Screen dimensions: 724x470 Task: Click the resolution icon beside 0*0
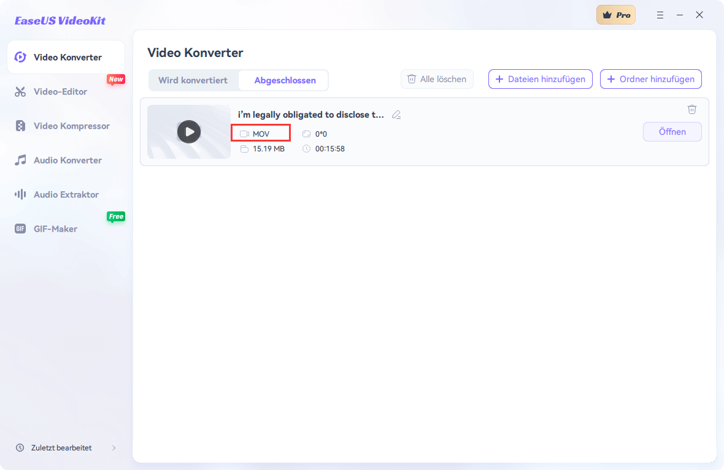[x=307, y=134]
